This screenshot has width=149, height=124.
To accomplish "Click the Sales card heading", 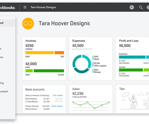I will click(76, 89).
